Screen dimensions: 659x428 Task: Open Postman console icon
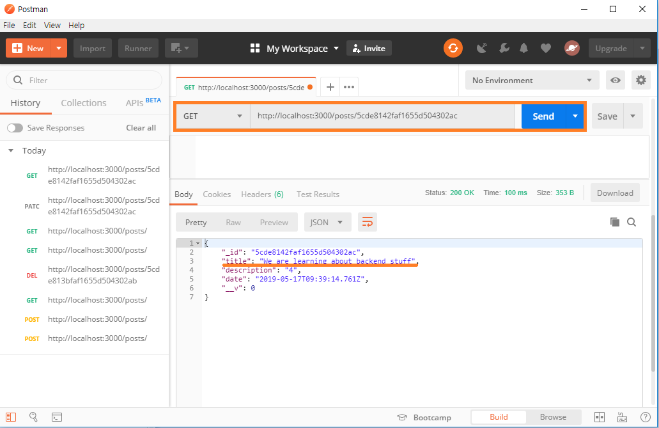point(57,417)
